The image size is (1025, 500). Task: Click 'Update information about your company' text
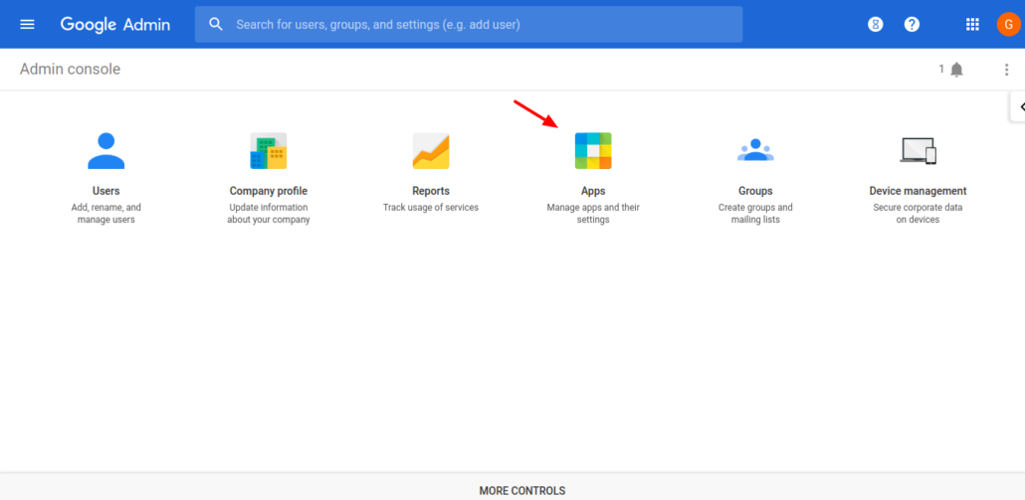tap(269, 214)
